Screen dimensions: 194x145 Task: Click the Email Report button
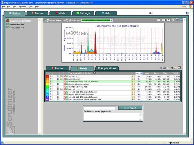pyautogui.click(x=130, y=108)
